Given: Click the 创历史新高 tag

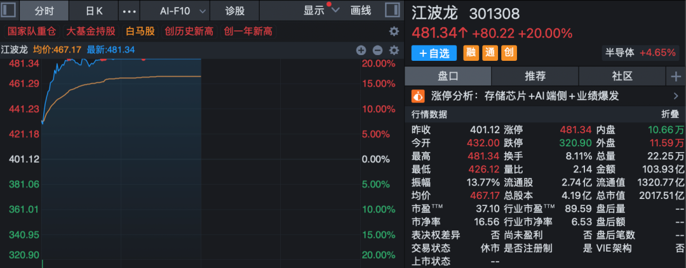Looking at the screenshot, I should pos(189,32).
